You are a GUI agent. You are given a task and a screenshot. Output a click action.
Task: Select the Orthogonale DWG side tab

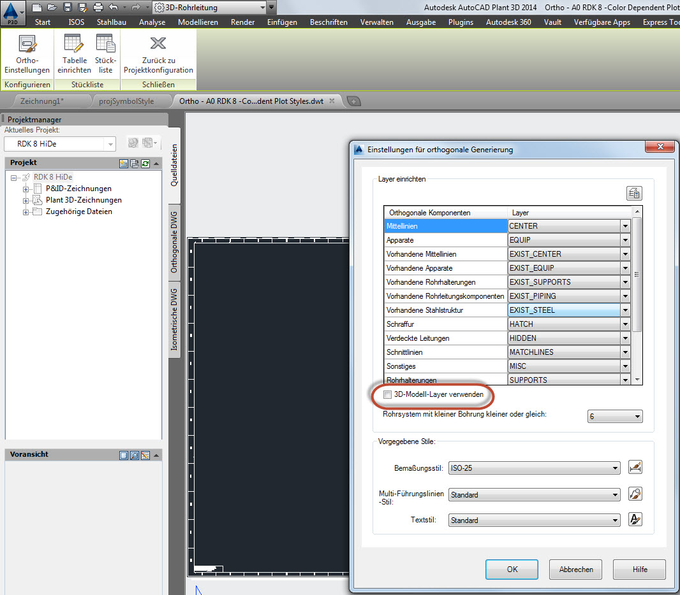coord(174,242)
